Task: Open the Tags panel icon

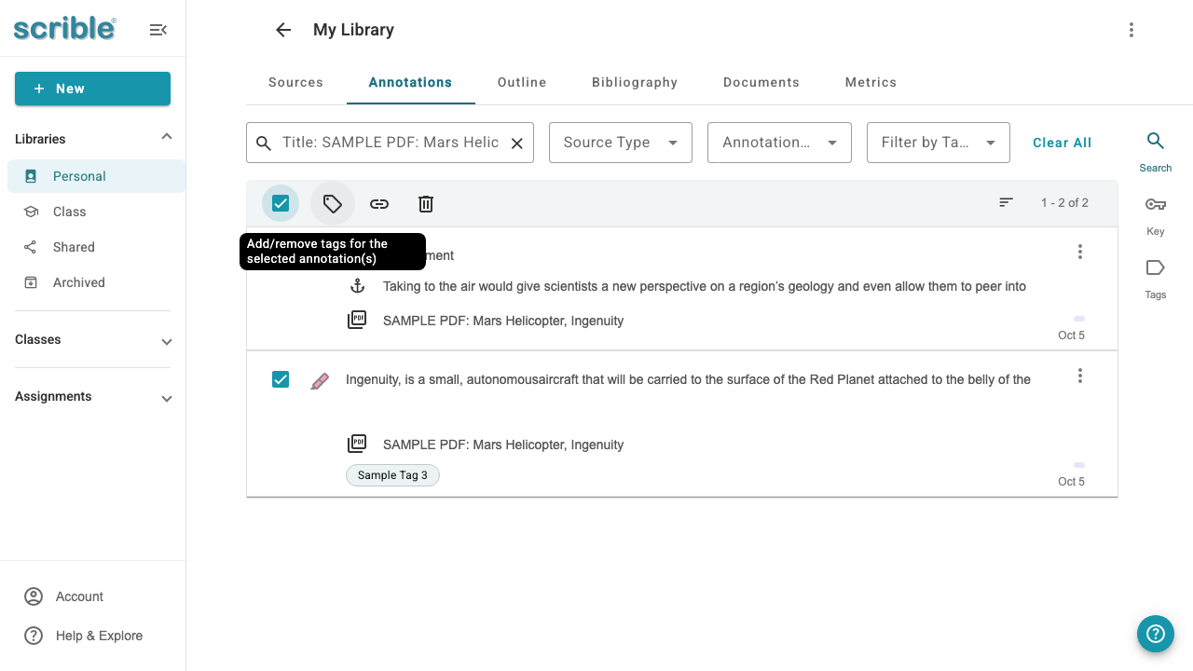Action: [x=1156, y=278]
